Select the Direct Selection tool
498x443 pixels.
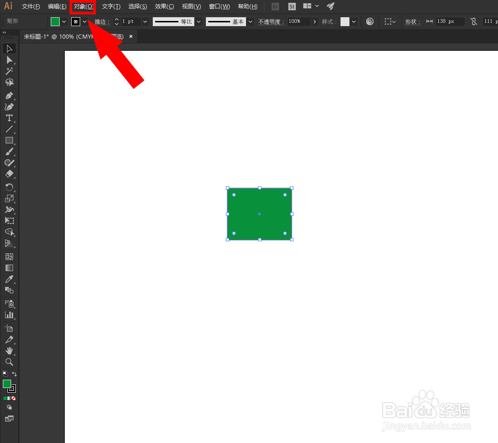(9, 60)
